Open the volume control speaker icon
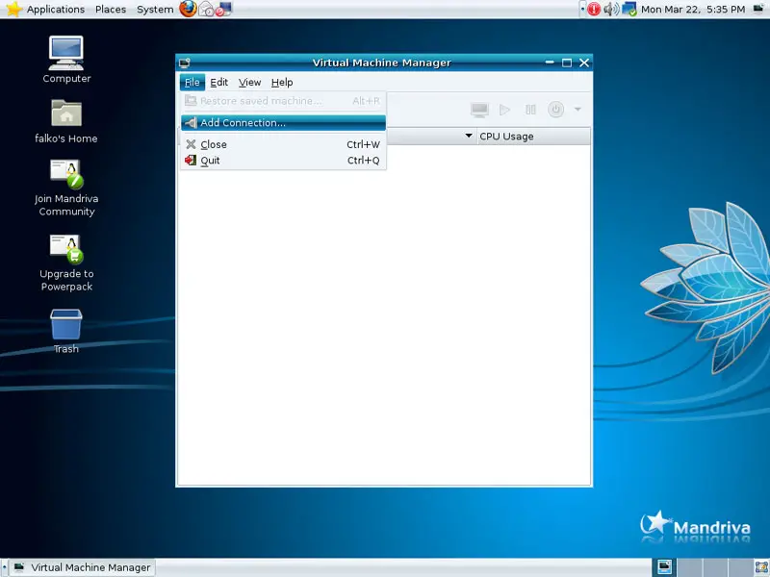This screenshot has height=577, width=770. [611, 10]
